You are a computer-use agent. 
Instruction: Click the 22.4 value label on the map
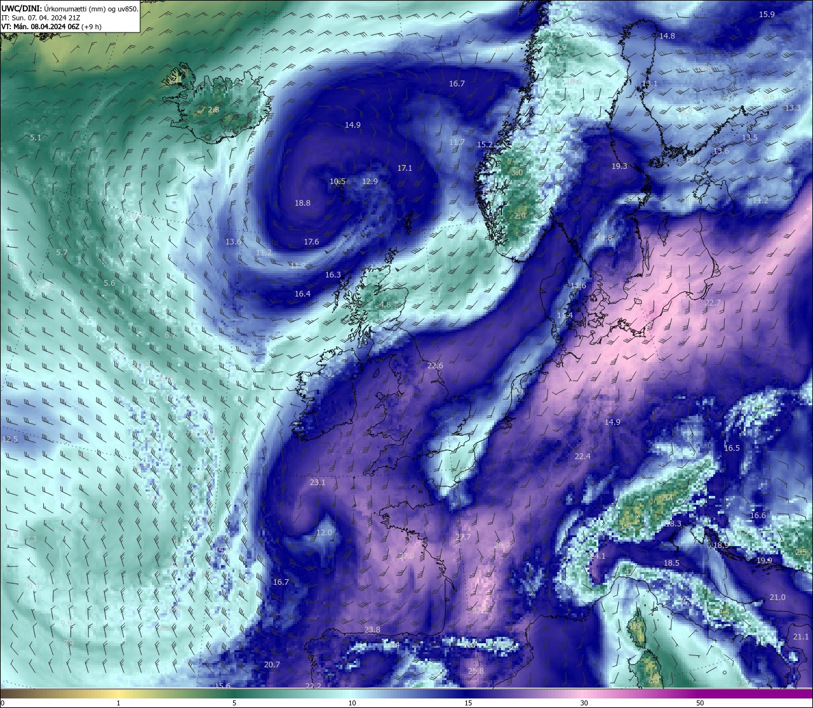click(x=582, y=457)
